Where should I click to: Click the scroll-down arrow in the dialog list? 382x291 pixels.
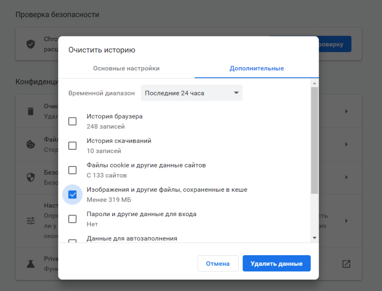point(314,237)
